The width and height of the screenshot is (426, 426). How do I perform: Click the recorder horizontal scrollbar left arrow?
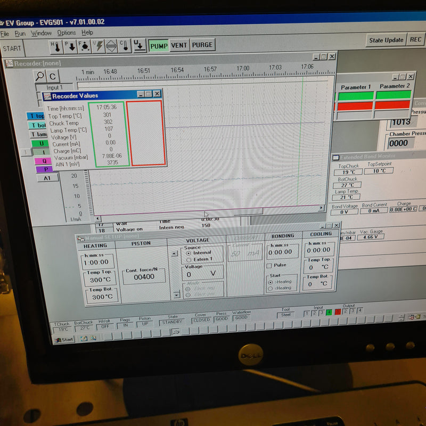click(x=98, y=218)
